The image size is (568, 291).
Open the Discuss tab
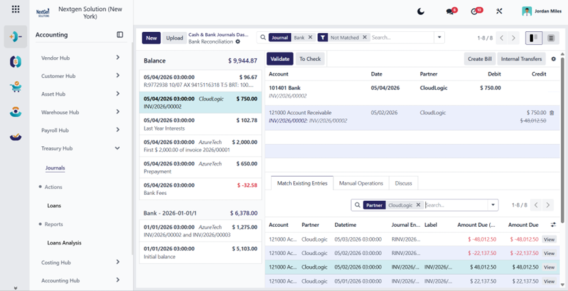click(x=404, y=183)
